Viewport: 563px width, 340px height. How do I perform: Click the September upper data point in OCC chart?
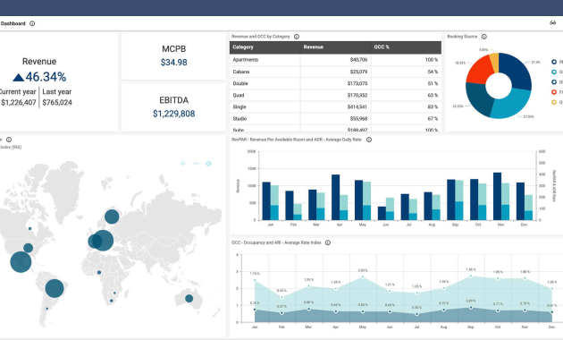point(471,276)
